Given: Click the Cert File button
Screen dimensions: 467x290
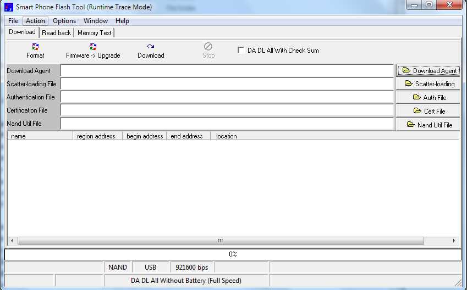Looking at the screenshot, I should click(x=428, y=111).
